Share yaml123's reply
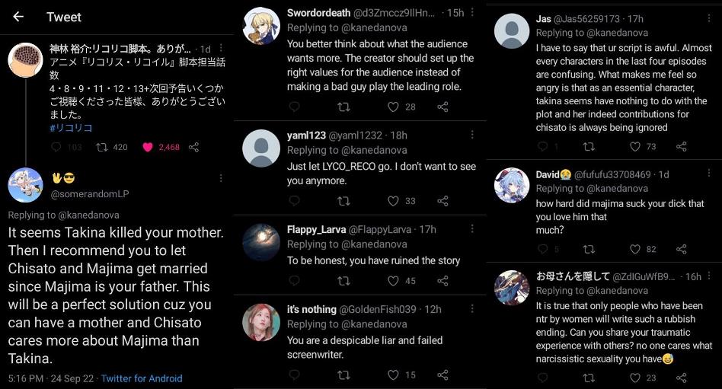The image size is (722, 389). [442, 201]
